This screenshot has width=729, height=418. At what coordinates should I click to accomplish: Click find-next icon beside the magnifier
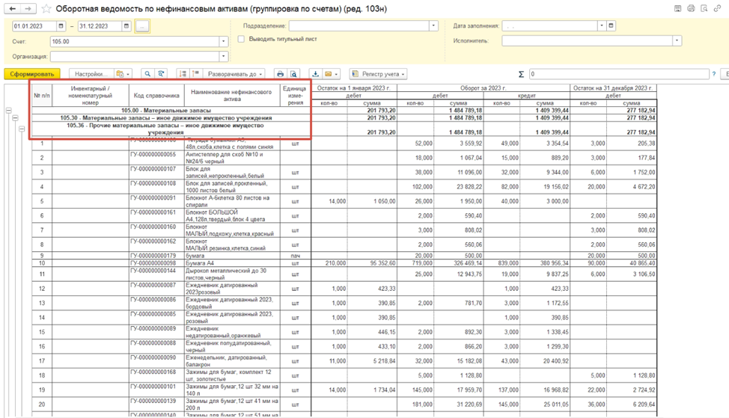pyautogui.click(x=161, y=74)
